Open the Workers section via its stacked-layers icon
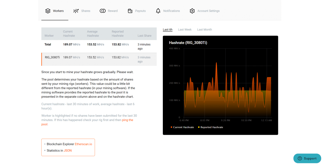 click(x=48, y=11)
